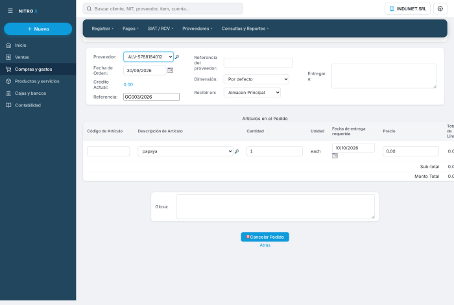Image resolution: width=454 pixels, height=305 pixels.
Task: Open the settings gear icon
Action: pos(440,8)
